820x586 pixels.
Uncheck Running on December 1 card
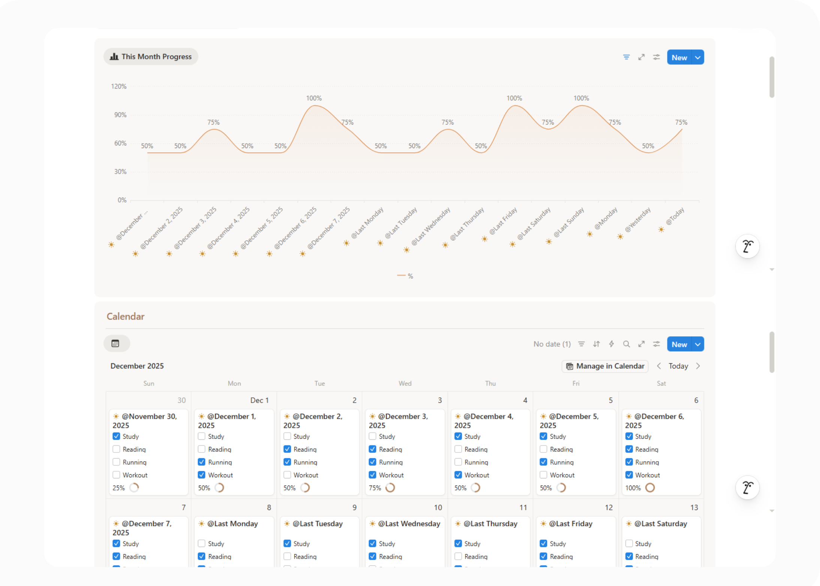coord(202,462)
